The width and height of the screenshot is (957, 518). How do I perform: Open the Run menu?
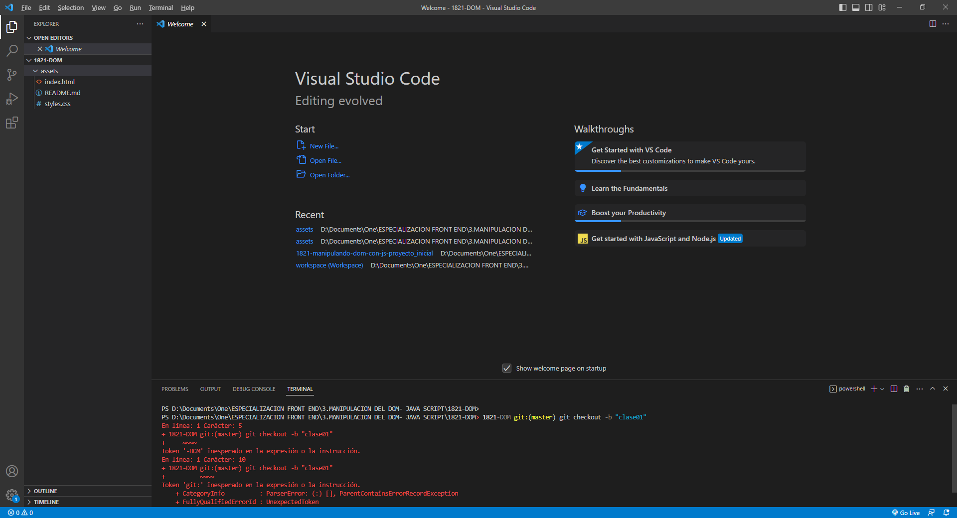pyautogui.click(x=135, y=7)
